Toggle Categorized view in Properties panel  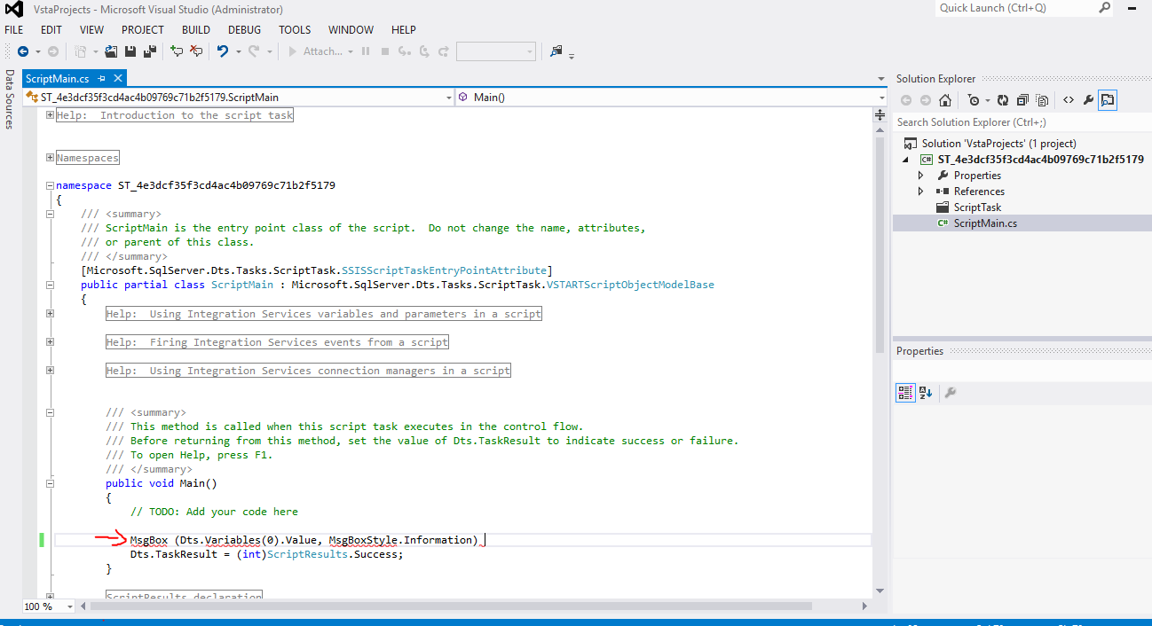tap(905, 393)
